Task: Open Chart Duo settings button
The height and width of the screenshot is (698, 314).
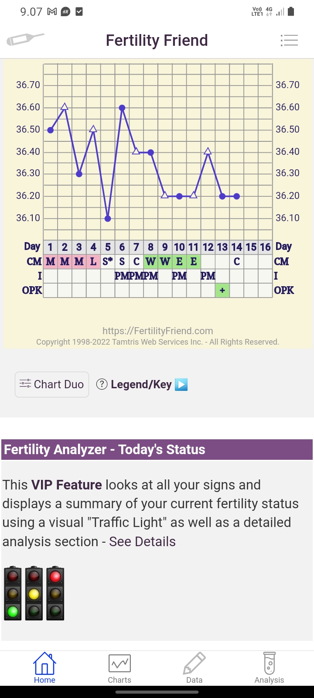Action: click(52, 384)
